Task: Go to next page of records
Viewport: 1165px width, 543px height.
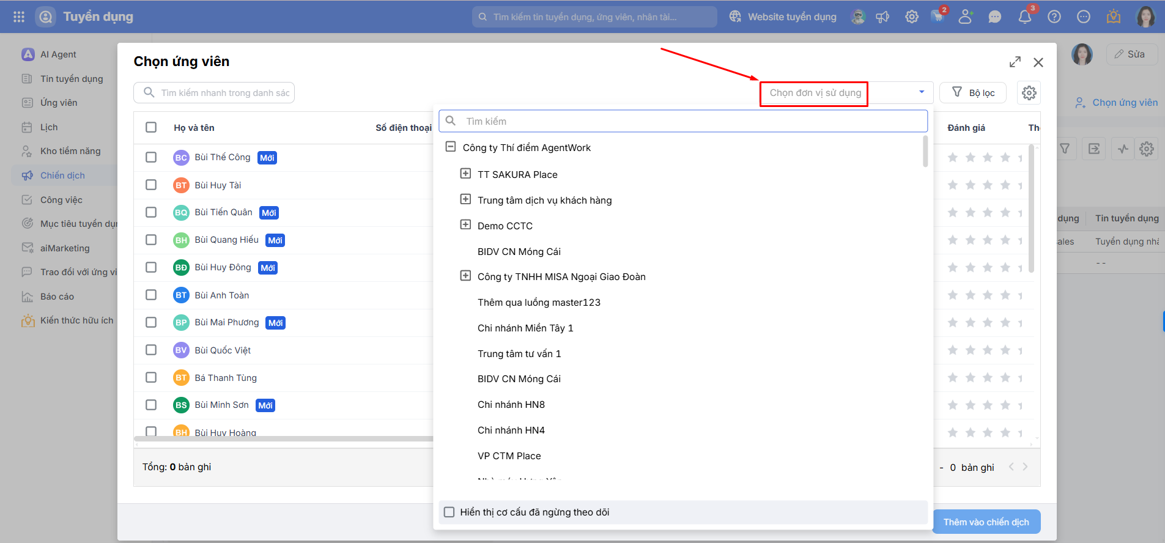Action: (x=1026, y=467)
